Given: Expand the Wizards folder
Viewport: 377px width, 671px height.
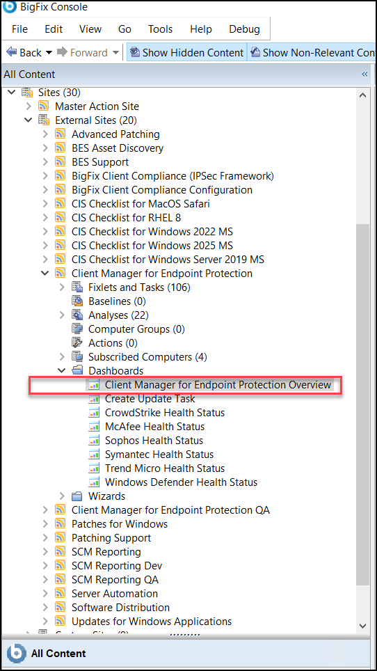Looking at the screenshot, I should click(62, 496).
